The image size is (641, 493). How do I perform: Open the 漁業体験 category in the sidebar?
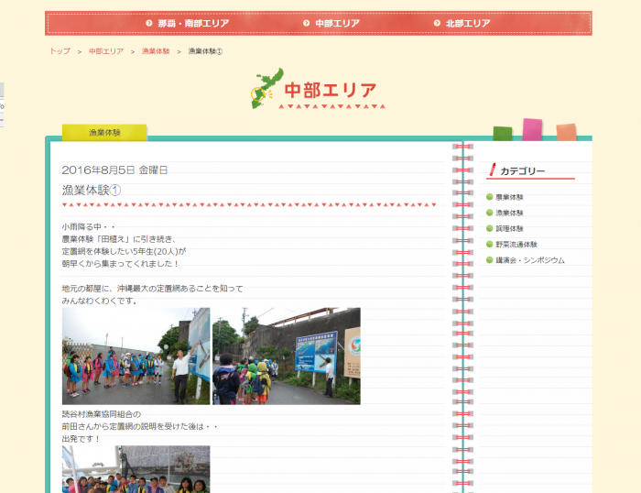click(x=509, y=213)
